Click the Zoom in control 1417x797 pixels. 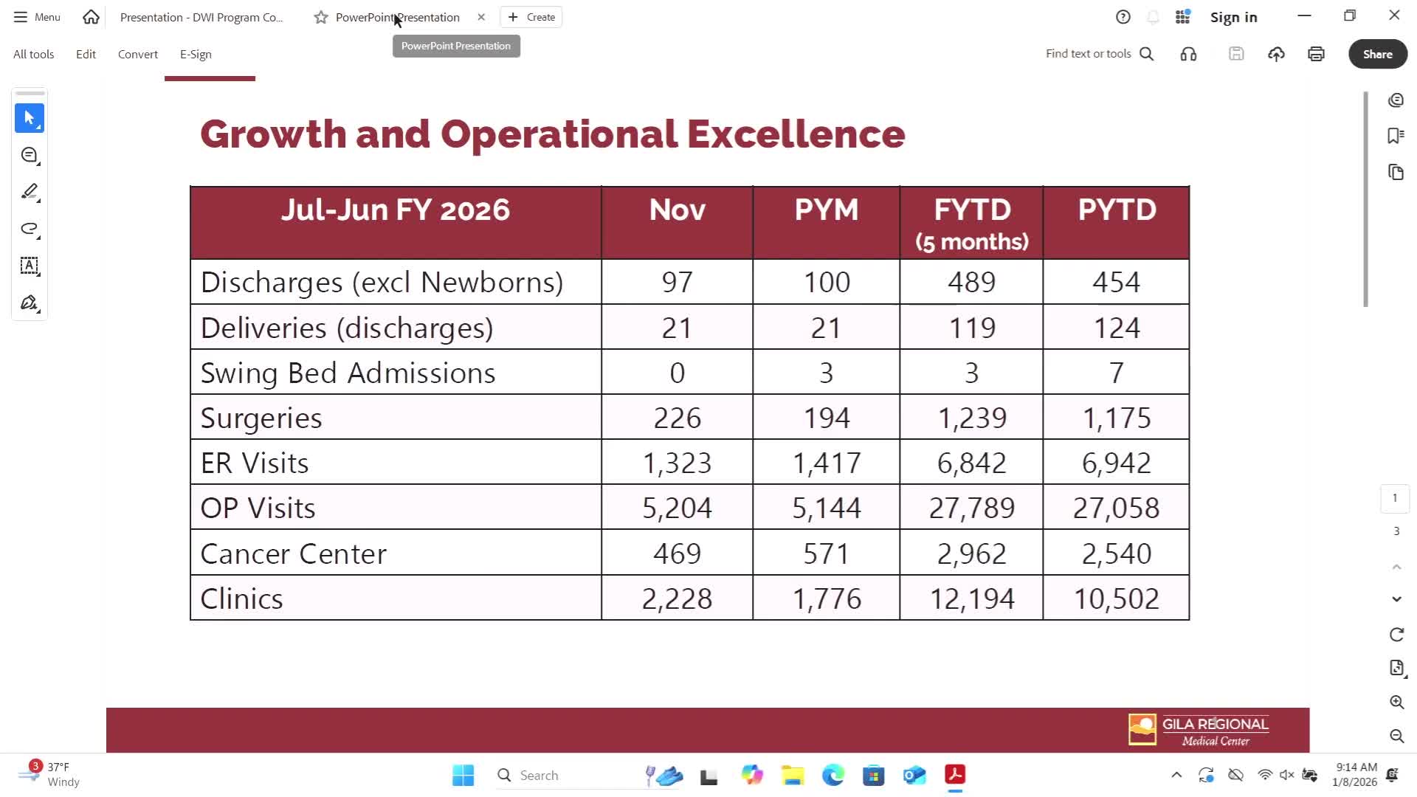1397,703
